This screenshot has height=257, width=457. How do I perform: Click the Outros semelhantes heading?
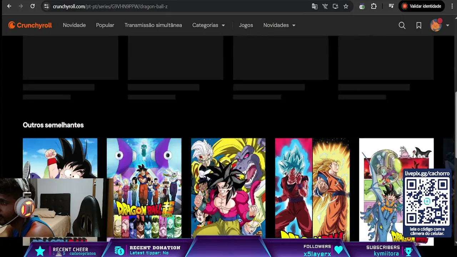click(x=53, y=125)
